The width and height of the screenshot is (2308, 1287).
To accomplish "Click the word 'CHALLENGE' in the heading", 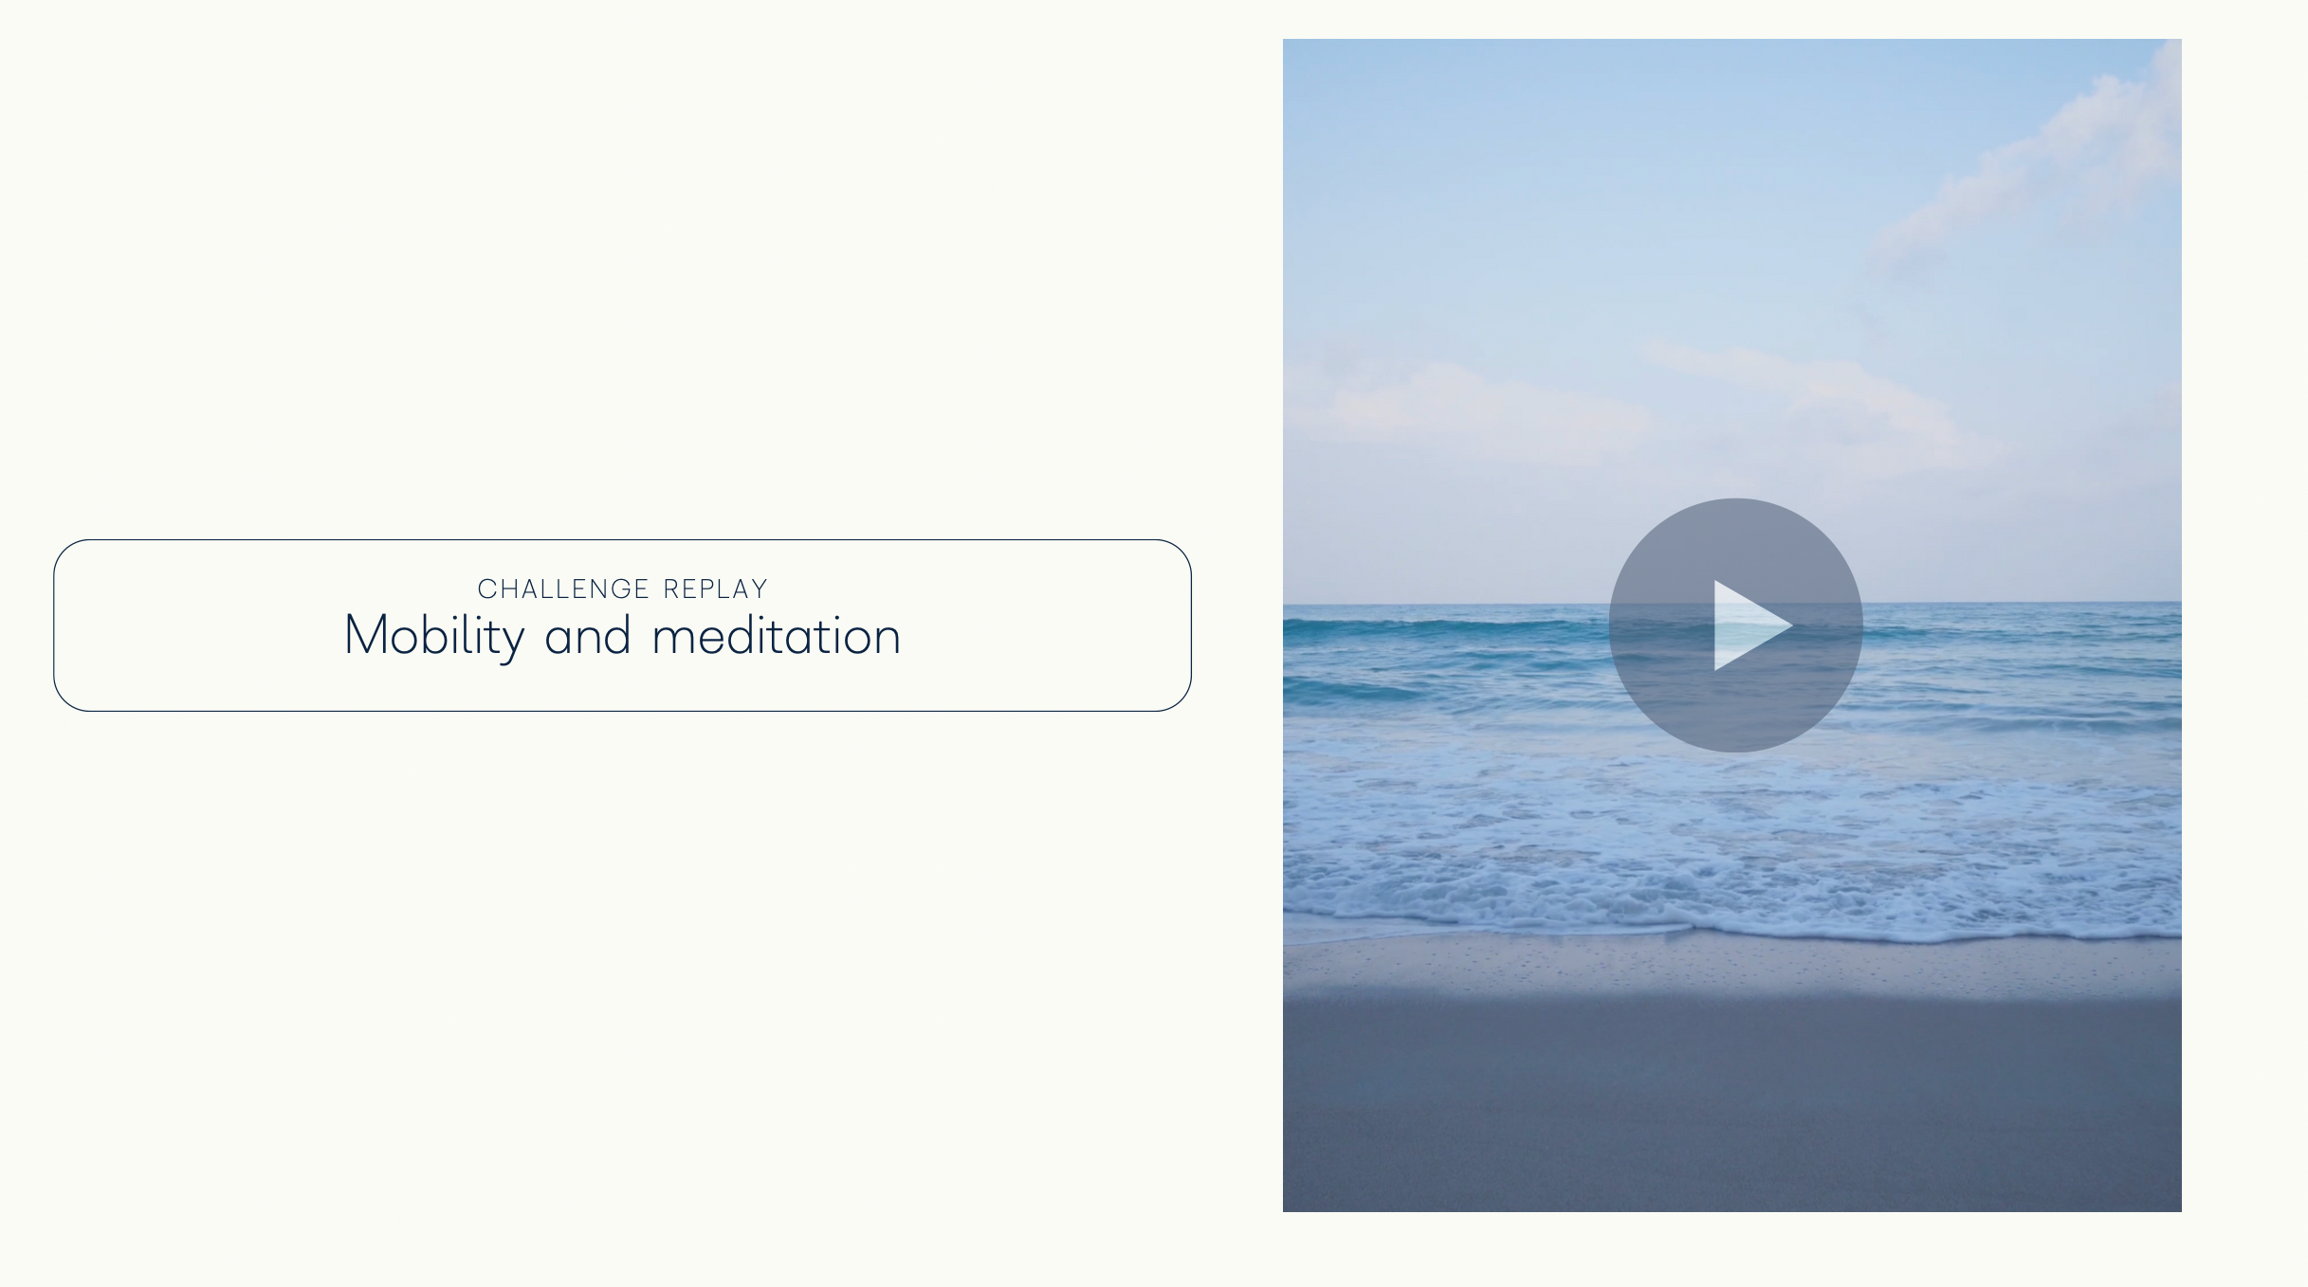I will click(x=563, y=589).
